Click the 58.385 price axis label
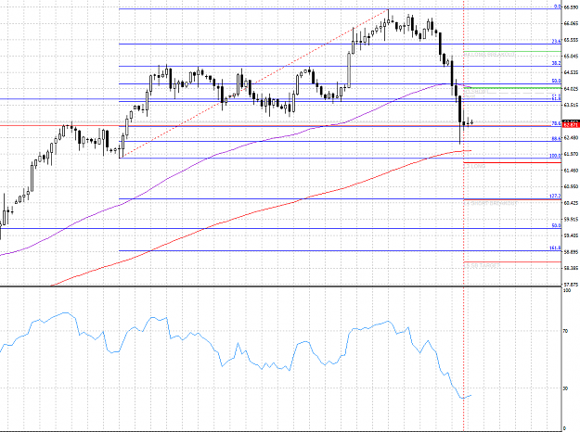The image size is (580, 432). pos(571,268)
